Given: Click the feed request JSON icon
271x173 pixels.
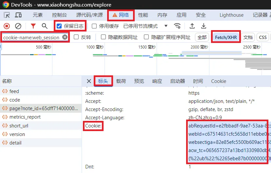Looking at the screenshot, I should (x=5, y=91).
